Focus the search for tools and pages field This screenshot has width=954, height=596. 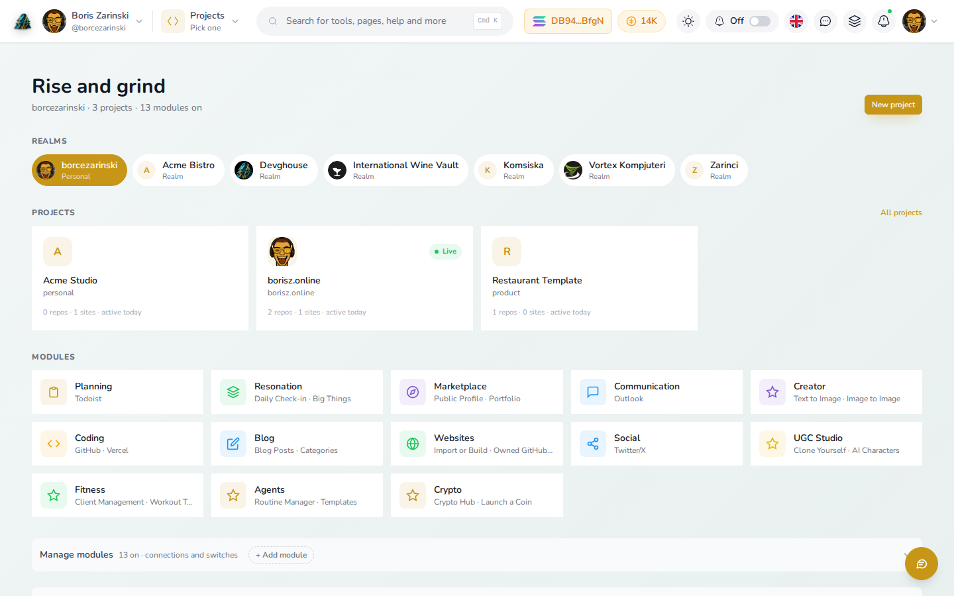click(x=384, y=21)
